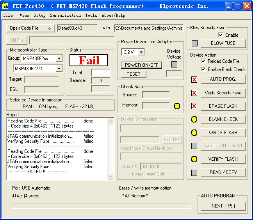Open the View menu
253x220 pixels.
pos(24,15)
